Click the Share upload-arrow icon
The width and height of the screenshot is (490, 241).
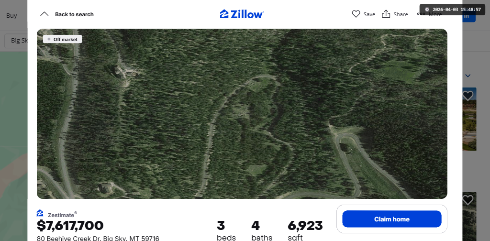386,14
